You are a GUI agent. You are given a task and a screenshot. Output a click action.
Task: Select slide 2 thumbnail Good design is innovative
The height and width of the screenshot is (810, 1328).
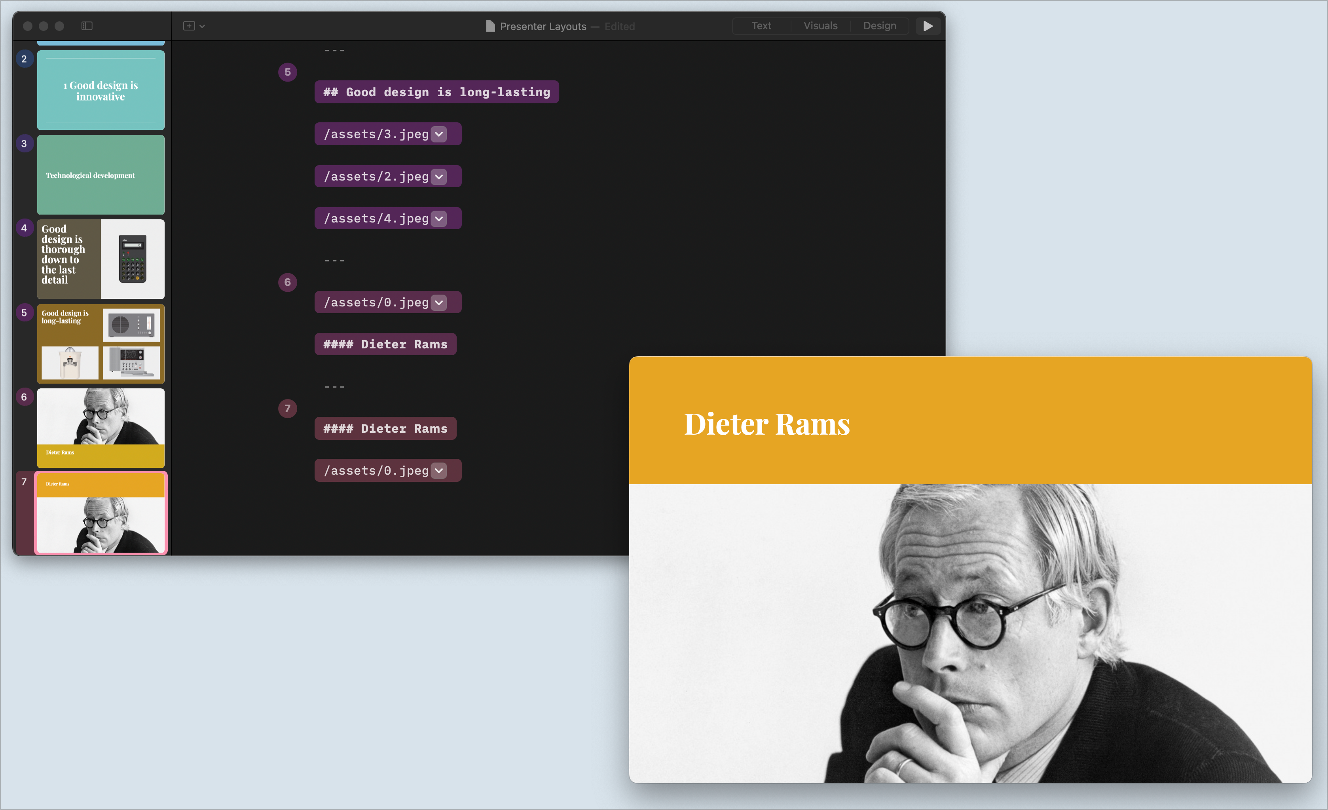[101, 90]
